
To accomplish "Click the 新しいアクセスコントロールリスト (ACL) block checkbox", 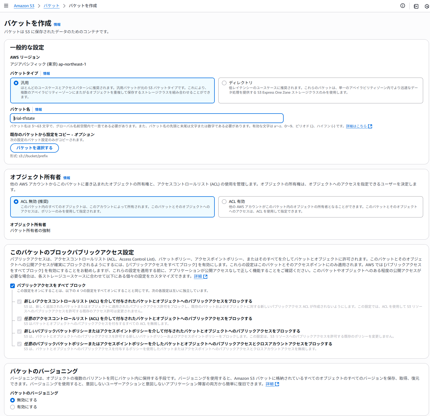I will [19, 302].
